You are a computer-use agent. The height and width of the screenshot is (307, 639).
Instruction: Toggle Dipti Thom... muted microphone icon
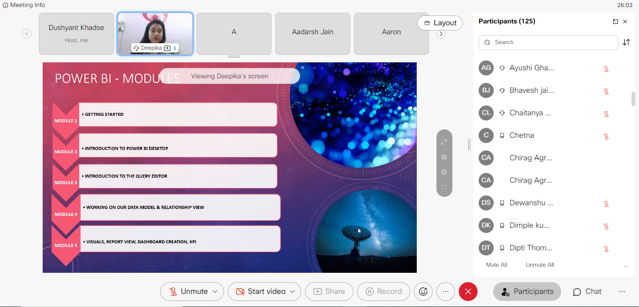tap(606, 249)
